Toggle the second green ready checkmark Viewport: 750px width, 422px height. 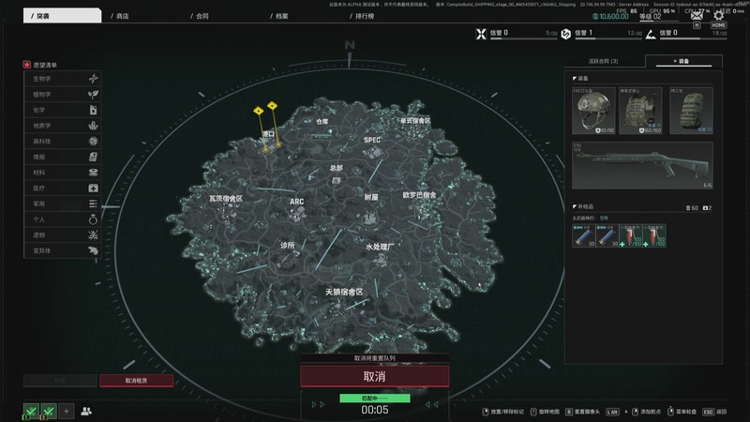click(49, 411)
